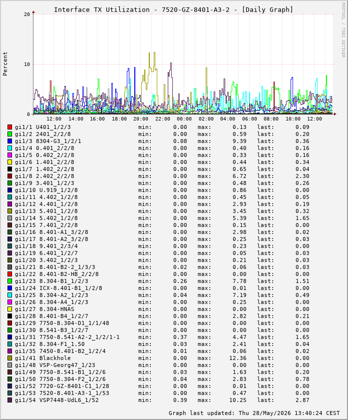Click the purple swatch for gi1/54 VSP7448-UdL6_1/52
This screenshot has height=420, width=348.
[10, 400]
